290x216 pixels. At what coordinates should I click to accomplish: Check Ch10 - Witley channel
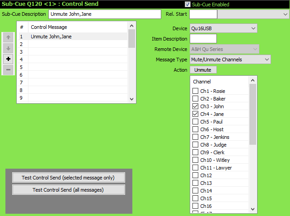pos(195,160)
